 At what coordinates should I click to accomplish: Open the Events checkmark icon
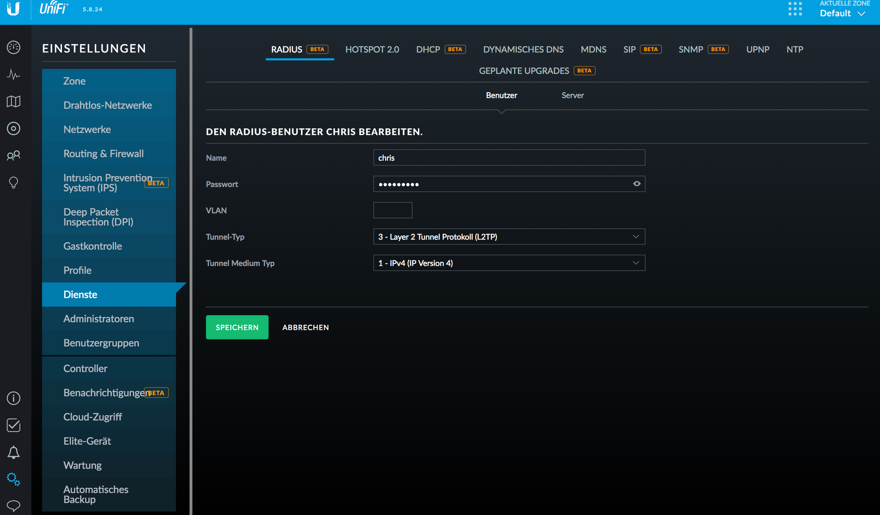point(14,425)
